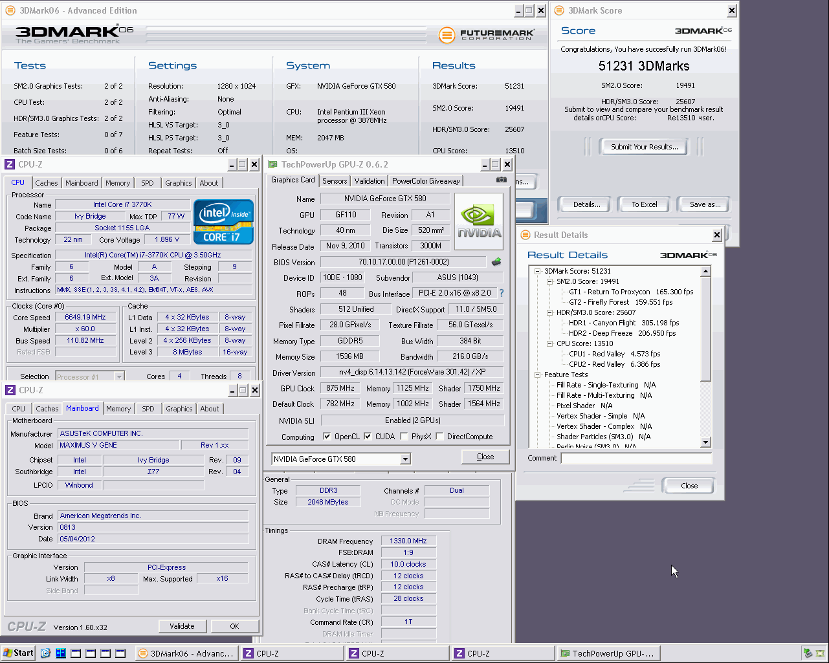Export results with the To Excel button
Screen dimensions: 829x663
[x=645, y=204]
